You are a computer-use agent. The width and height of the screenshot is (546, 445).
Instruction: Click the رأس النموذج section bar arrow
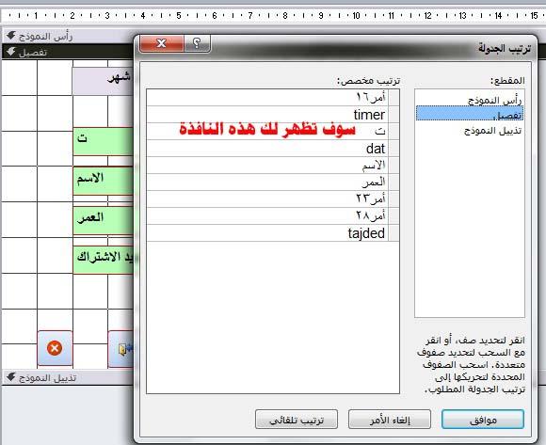click(x=10, y=35)
